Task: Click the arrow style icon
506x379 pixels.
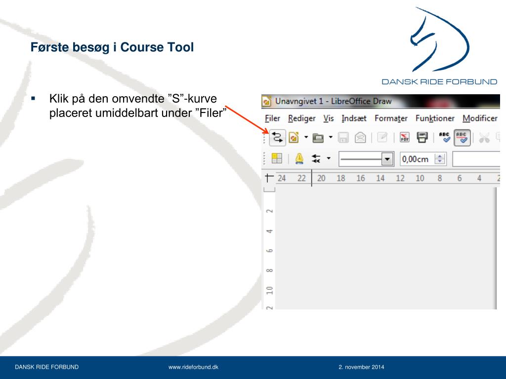Action: coord(316,158)
